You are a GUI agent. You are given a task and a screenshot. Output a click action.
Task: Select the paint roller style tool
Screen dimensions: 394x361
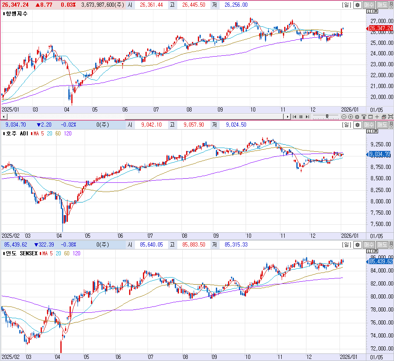[364, 117]
